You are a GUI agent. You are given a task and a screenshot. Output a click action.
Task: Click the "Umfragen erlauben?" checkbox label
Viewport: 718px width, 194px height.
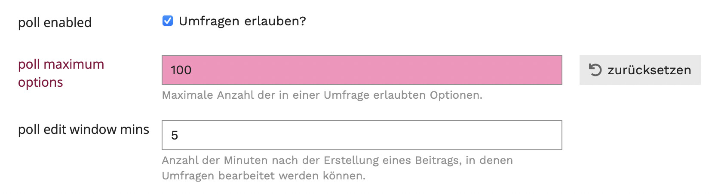242,21
